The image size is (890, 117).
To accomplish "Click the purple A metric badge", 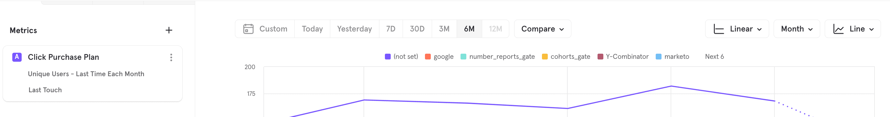I will 17,57.
